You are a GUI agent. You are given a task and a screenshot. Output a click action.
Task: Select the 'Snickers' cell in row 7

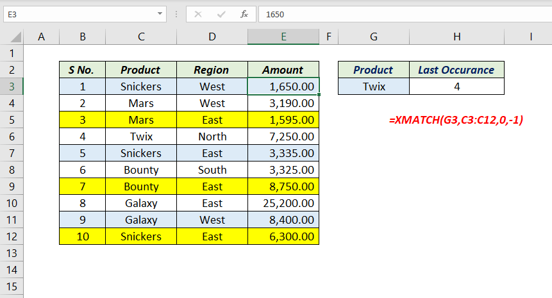(x=141, y=153)
